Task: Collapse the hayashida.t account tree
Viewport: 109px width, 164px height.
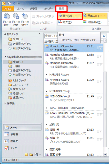Action: click(5, 57)
